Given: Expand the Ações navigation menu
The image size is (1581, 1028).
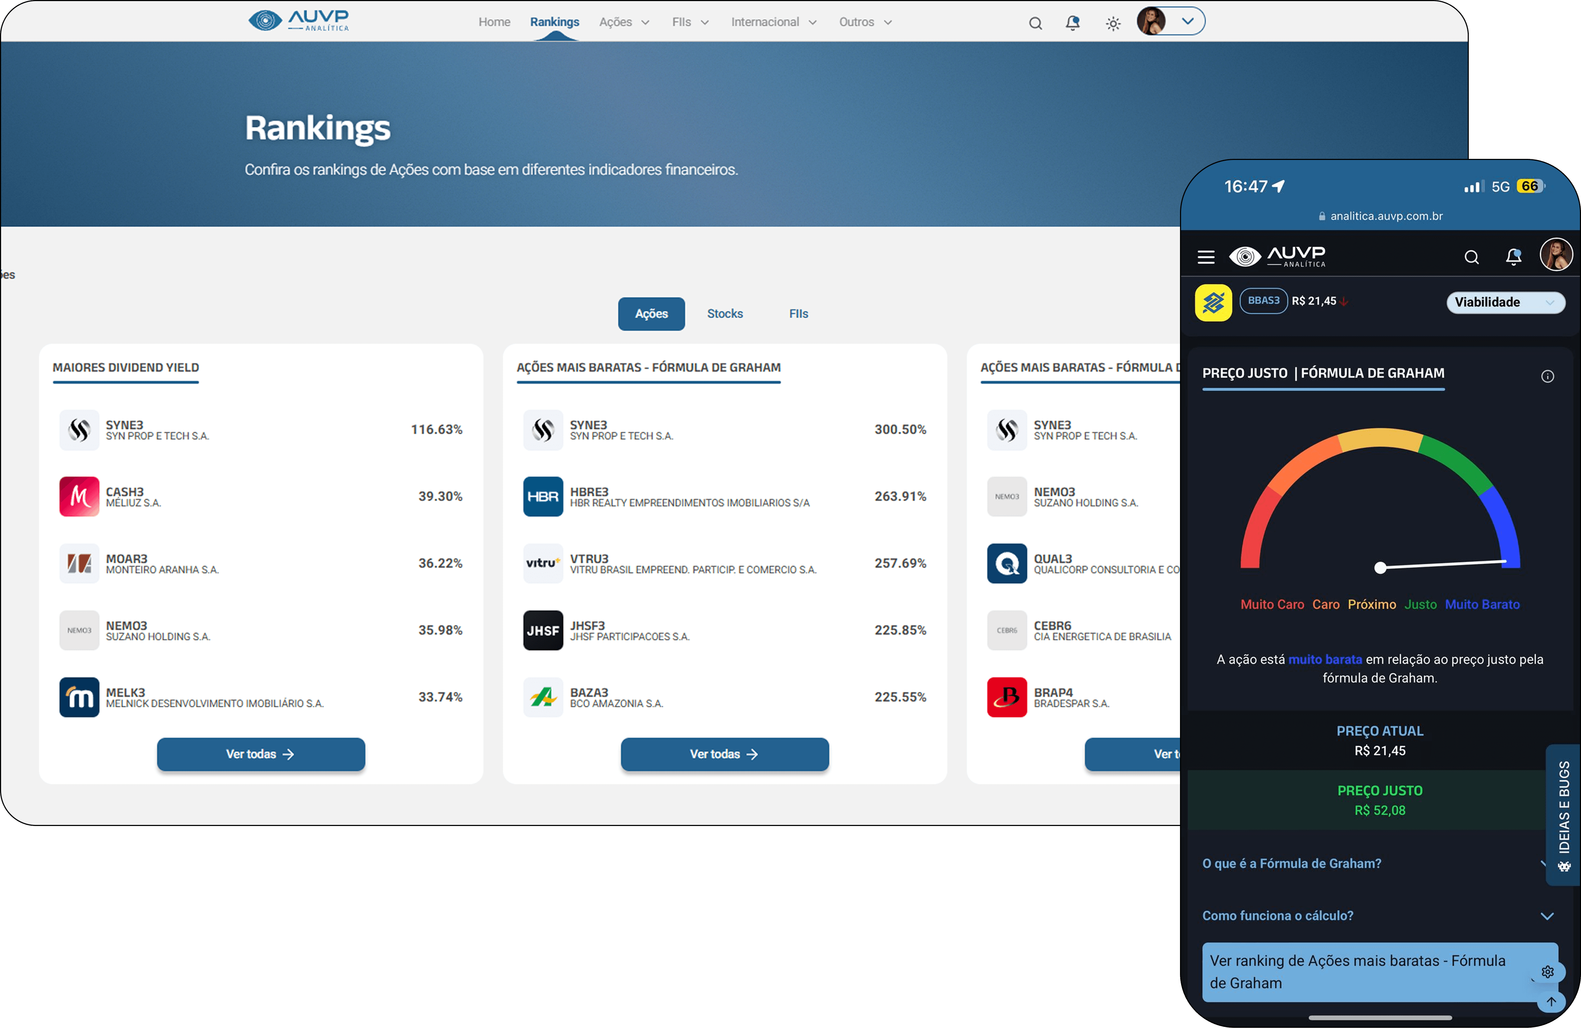Looking at the screenshot, I should tap(624, 22).
